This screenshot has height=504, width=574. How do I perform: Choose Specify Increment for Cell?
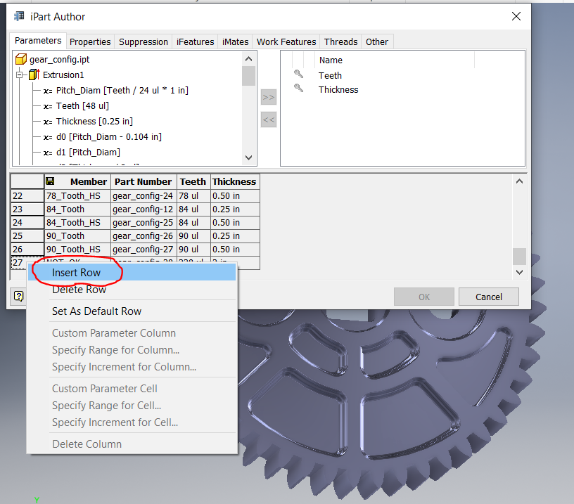[x=132, y=422]
